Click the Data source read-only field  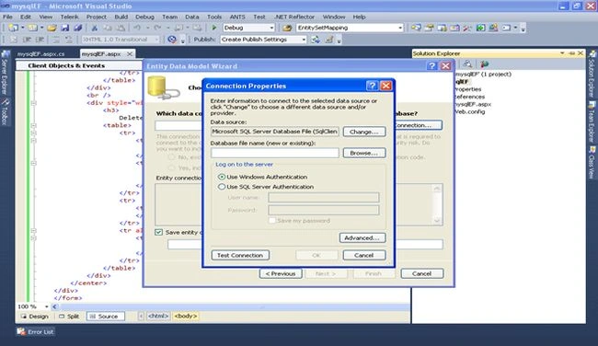point(274,132)
